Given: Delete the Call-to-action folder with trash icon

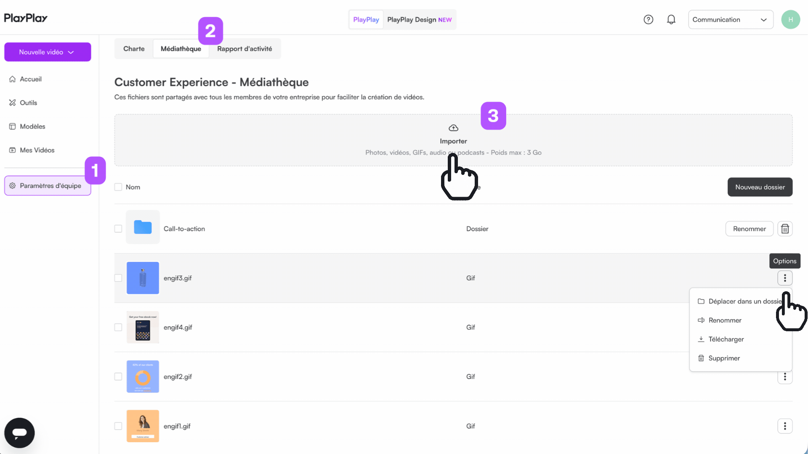Looking at the screenshot, I should pos(785,229).
